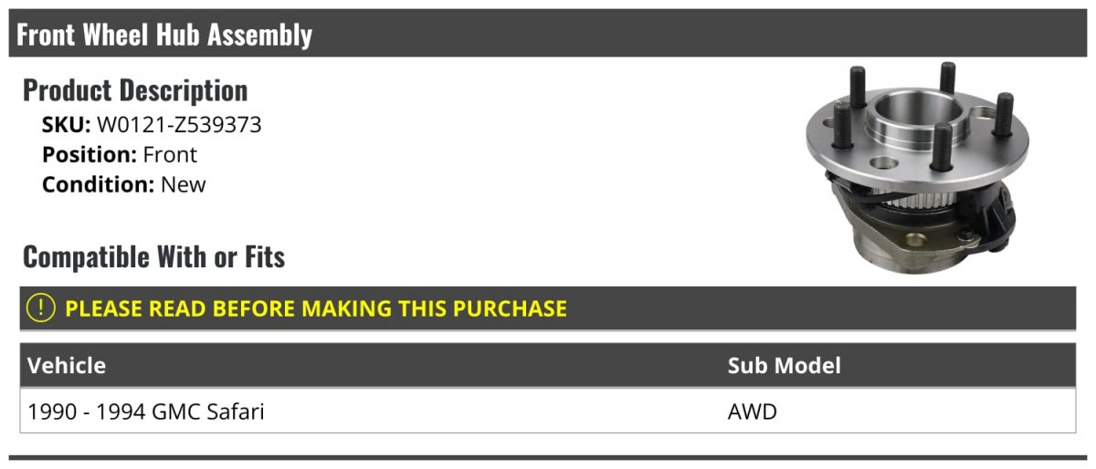Screen dimensions: 1096x469
Task: Click the Position label
Action: pyautogui.click(x=90, y=155)
